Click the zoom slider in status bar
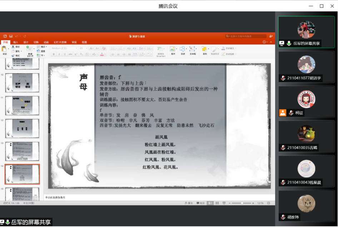The image size is (338, 227). 242,203
